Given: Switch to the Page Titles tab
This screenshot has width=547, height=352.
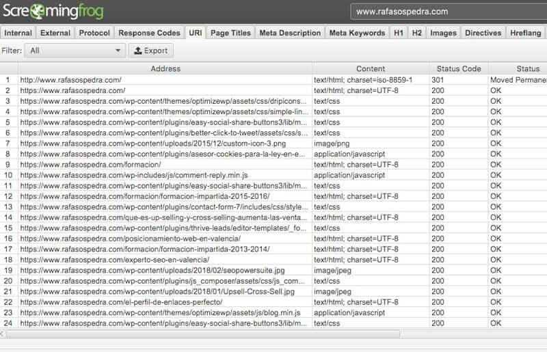Looking at the screenshot, I should click(230, 33).
